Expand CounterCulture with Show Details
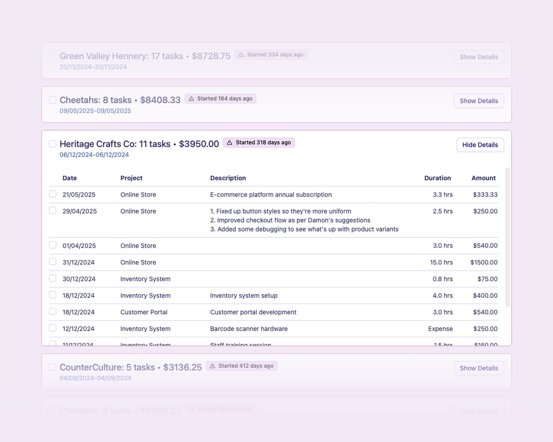 479,368
